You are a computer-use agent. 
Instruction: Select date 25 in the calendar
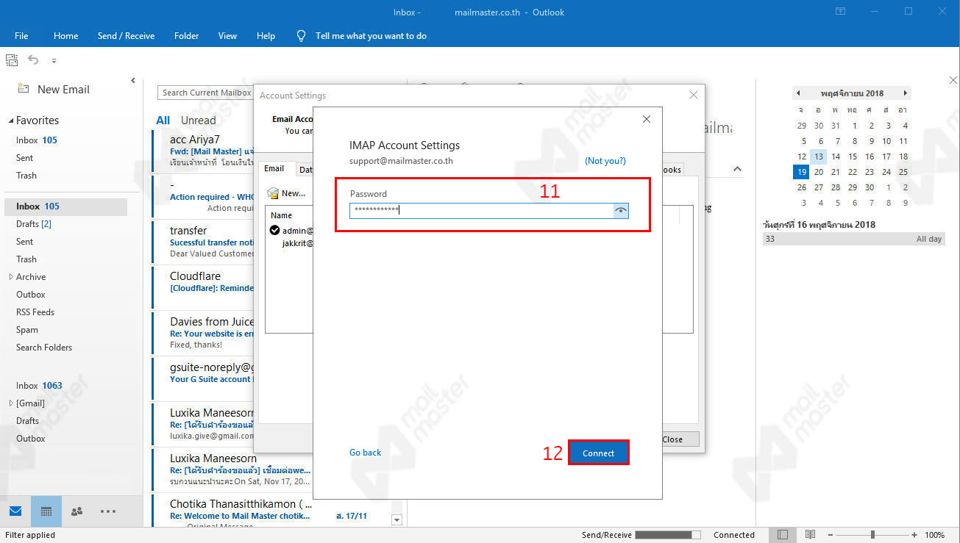click(903, 172)
